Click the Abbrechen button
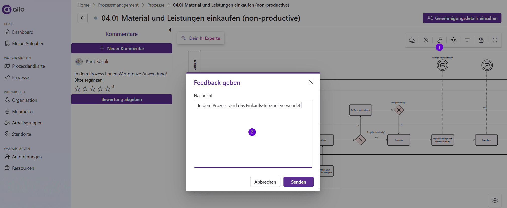The width and height of the screenshot is (507, 208). tap(265, 182)
